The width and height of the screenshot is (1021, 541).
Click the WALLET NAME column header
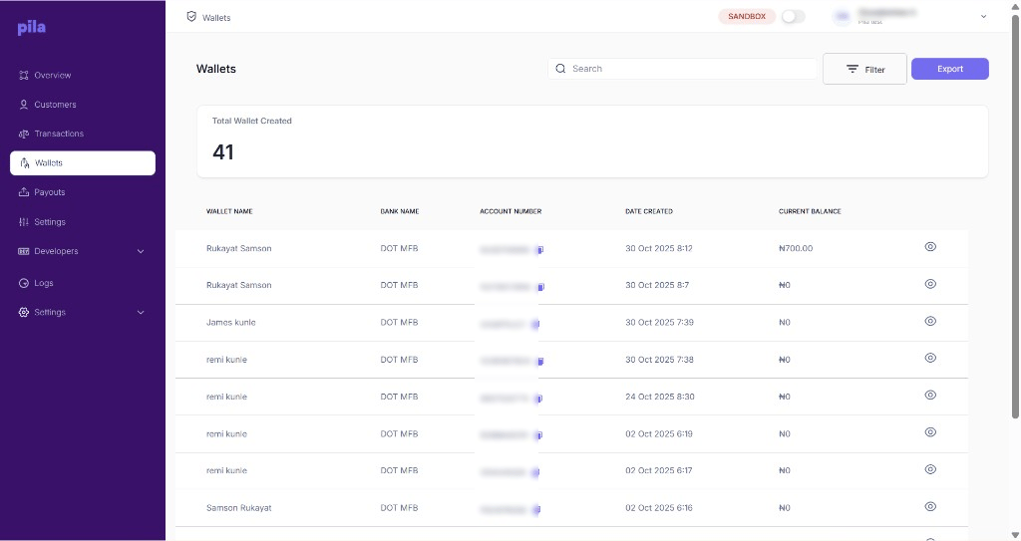(229, 211)
